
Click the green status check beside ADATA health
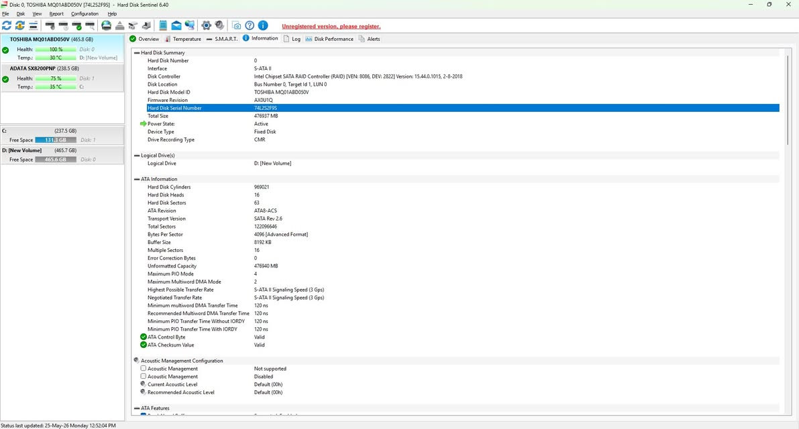point(5,79)
